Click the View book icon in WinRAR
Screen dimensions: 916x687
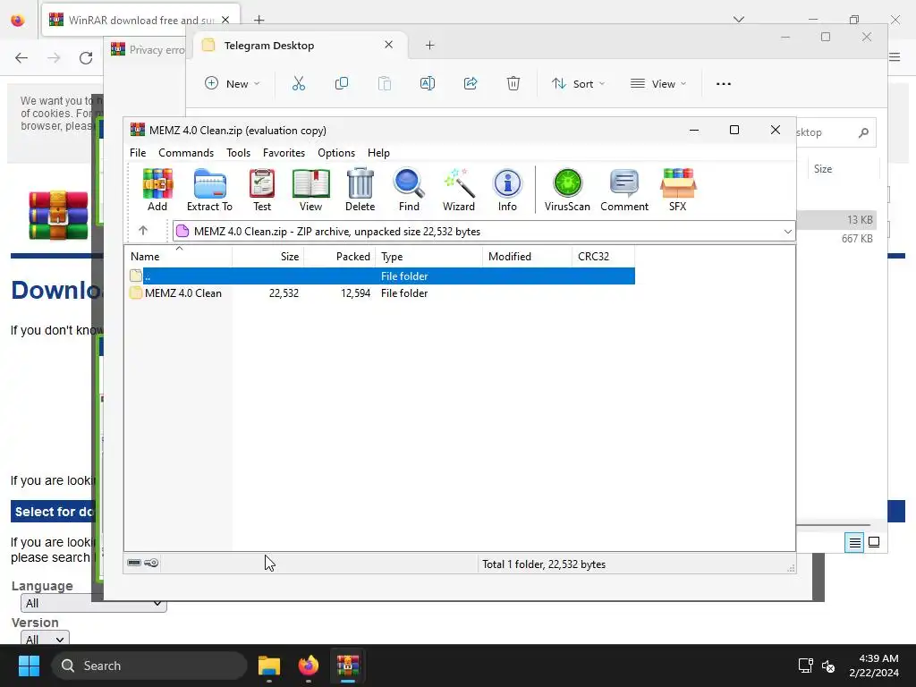pyautogui.click(x=310, y=190)
